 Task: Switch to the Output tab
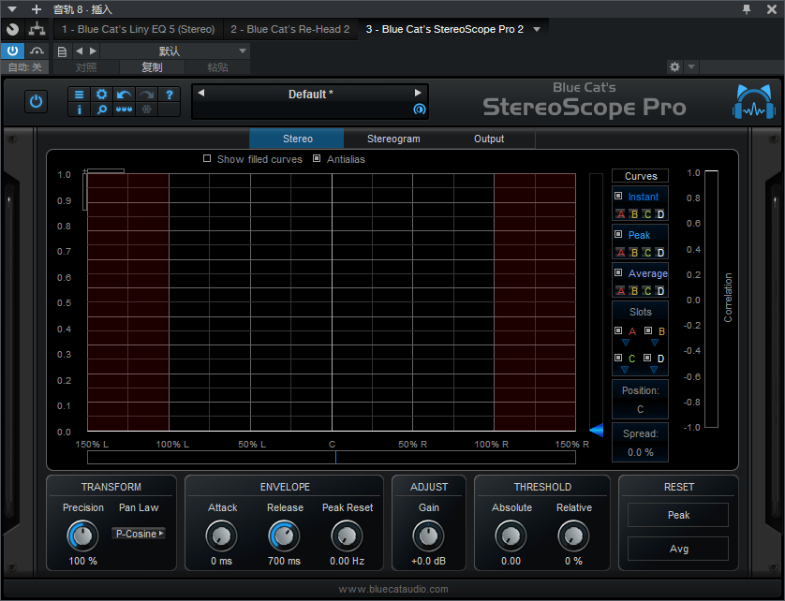click(489, 139)
